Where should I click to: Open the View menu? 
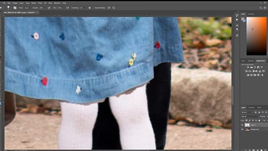point(50,3)
